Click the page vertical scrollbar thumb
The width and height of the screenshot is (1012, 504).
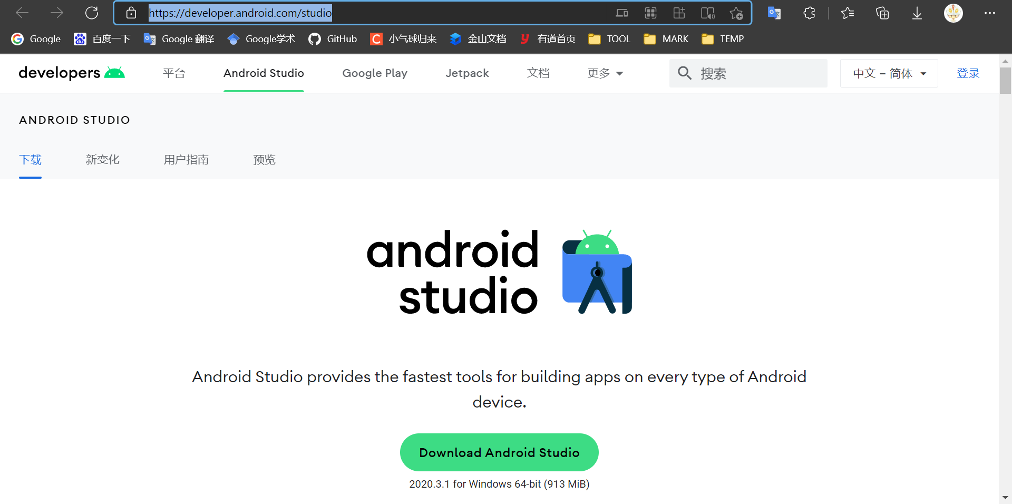coord(1005,81)
